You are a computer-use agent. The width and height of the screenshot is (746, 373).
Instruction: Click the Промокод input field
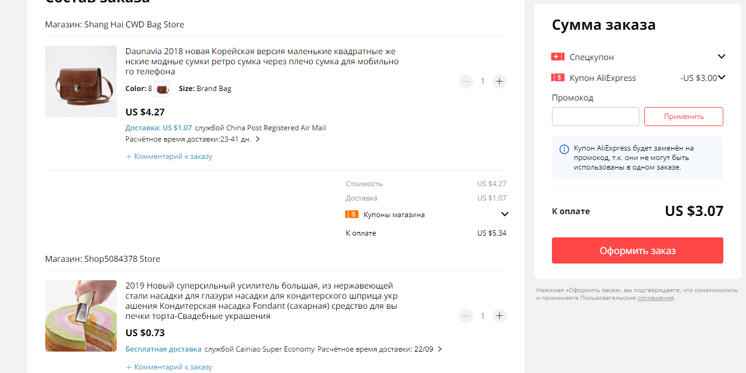(x=595, y=117)
